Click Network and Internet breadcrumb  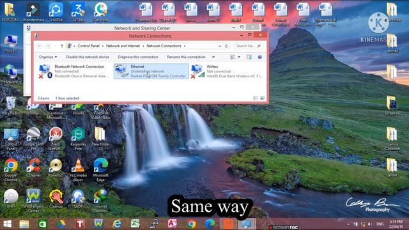[123, 46]
